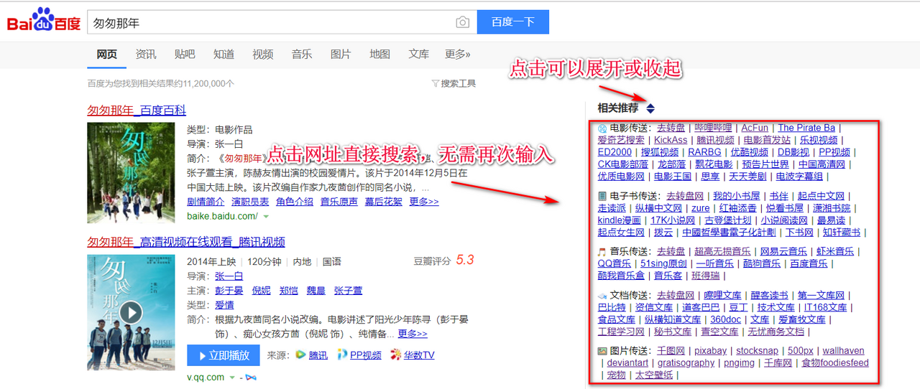920x389 pixels.
Task: Open dropdown arrow beside v.qq.com
Action: coord(232,378)
